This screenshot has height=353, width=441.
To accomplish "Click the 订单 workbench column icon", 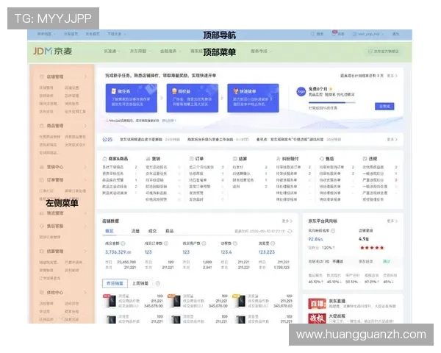I will tap(192, 159).
